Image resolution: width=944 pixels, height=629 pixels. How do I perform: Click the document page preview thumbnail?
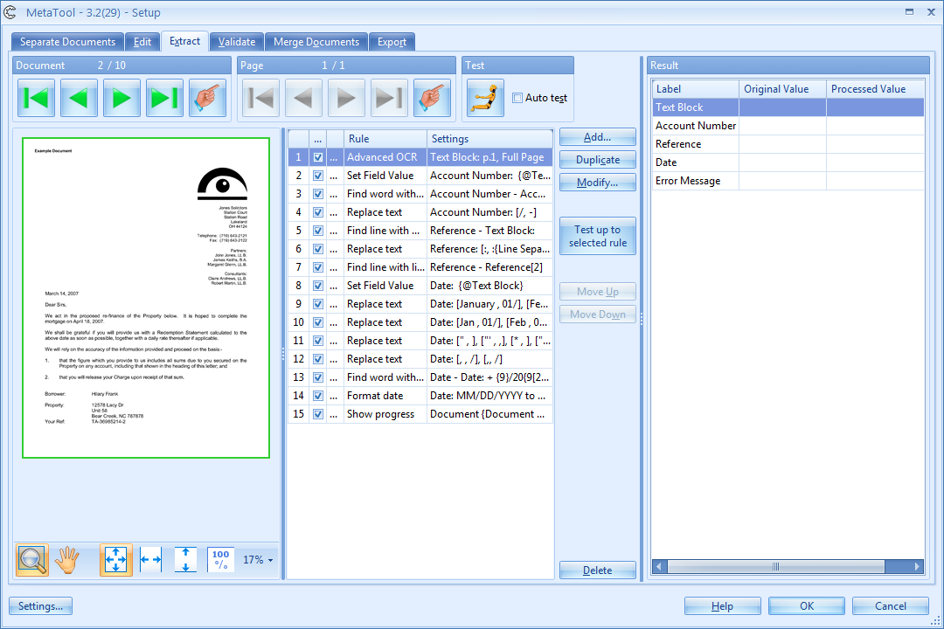tap(146, 298)
